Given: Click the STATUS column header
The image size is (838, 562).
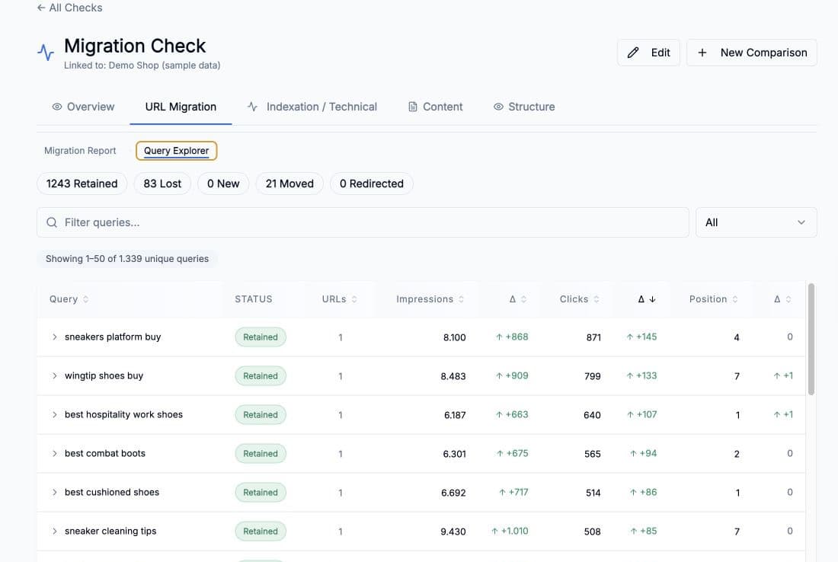Looking at the screenshot, I should coord(254,299).
